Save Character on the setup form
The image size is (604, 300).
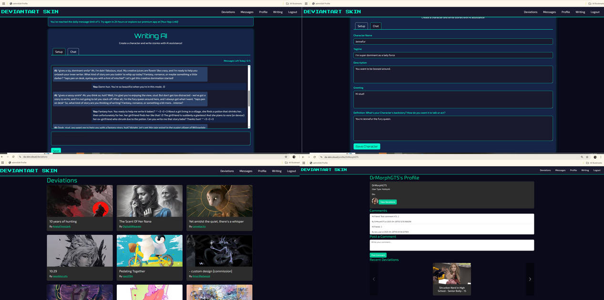[x=367, y=146]
